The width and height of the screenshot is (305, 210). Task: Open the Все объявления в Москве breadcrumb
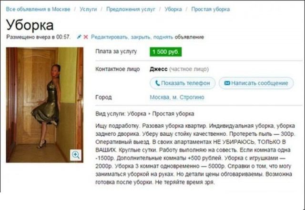pyautogui.click(x=38, y=9)
